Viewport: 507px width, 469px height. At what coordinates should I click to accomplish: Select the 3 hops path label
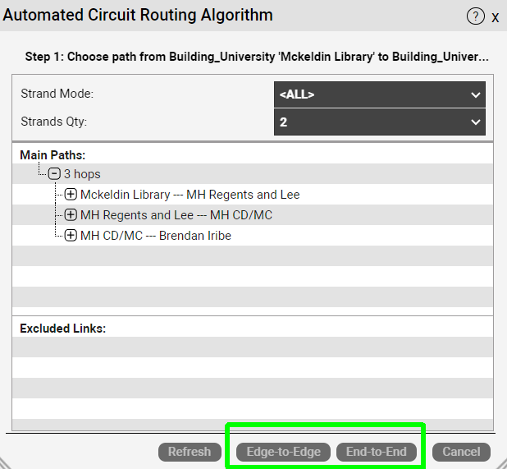click(82, 174)
